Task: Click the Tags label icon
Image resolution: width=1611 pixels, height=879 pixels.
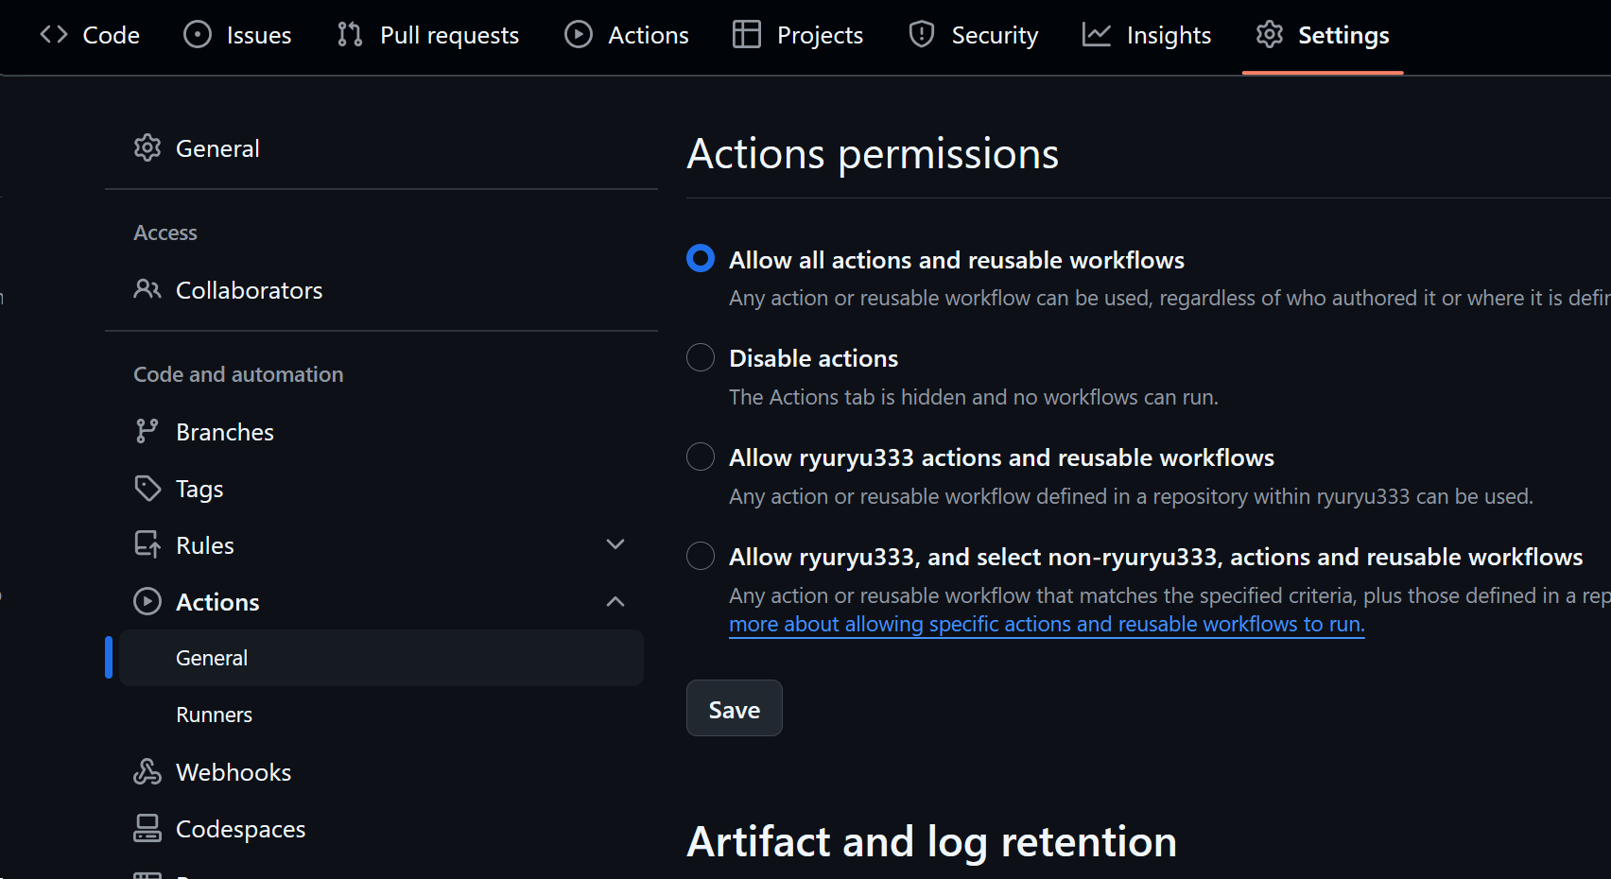Action: (147, 488)
